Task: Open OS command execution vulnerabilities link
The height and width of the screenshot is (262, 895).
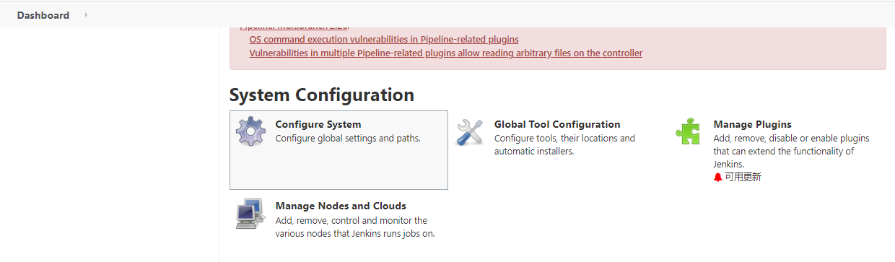Action: (384, 39)
